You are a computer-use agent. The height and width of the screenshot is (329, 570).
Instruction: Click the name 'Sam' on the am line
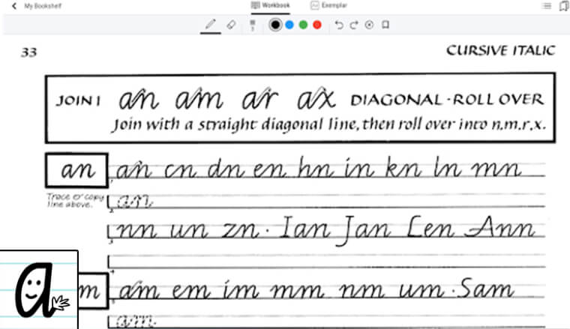coord(486,289)
